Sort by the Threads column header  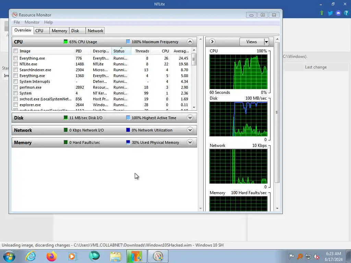(x=142, y=51)
